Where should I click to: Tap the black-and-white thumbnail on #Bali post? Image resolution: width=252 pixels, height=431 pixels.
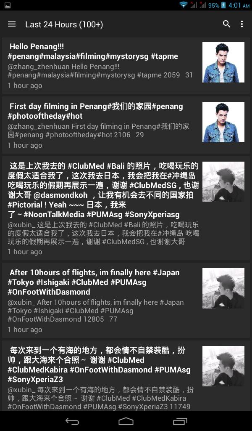pos(223,182)
